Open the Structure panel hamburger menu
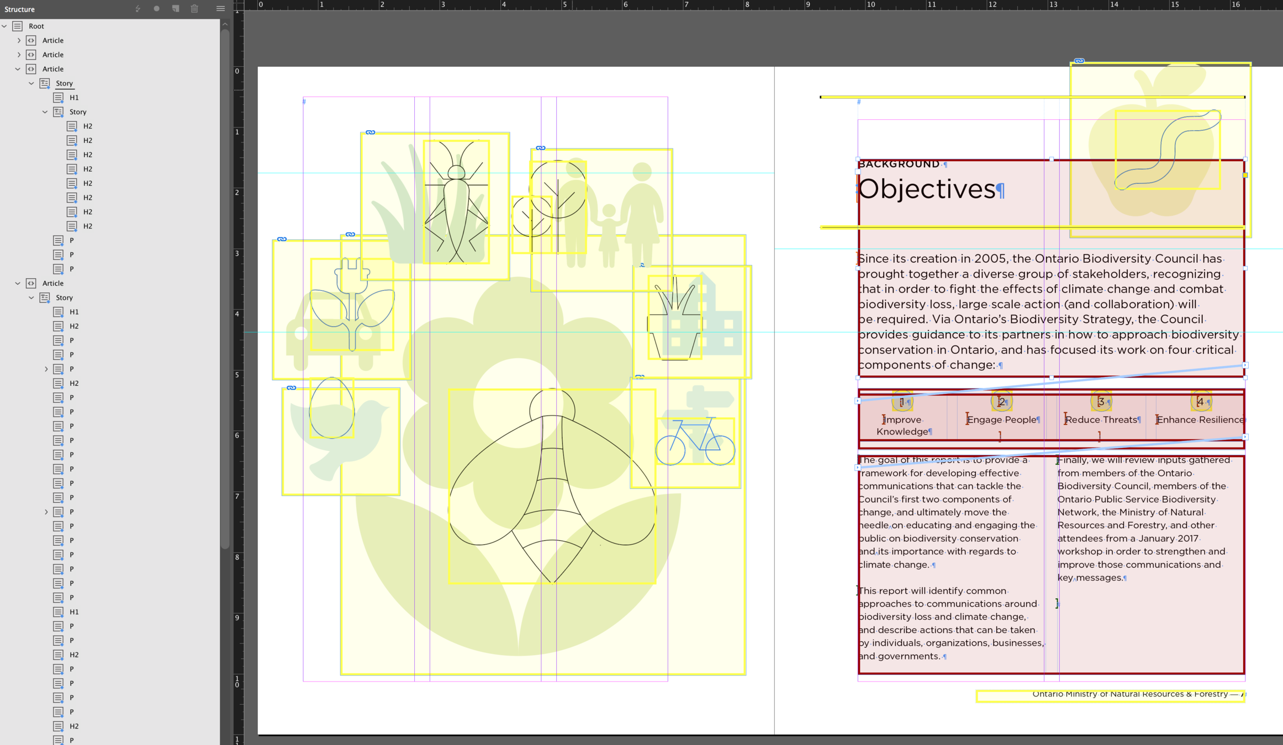This screenshot has width=1283, height=745. (220, 9)
